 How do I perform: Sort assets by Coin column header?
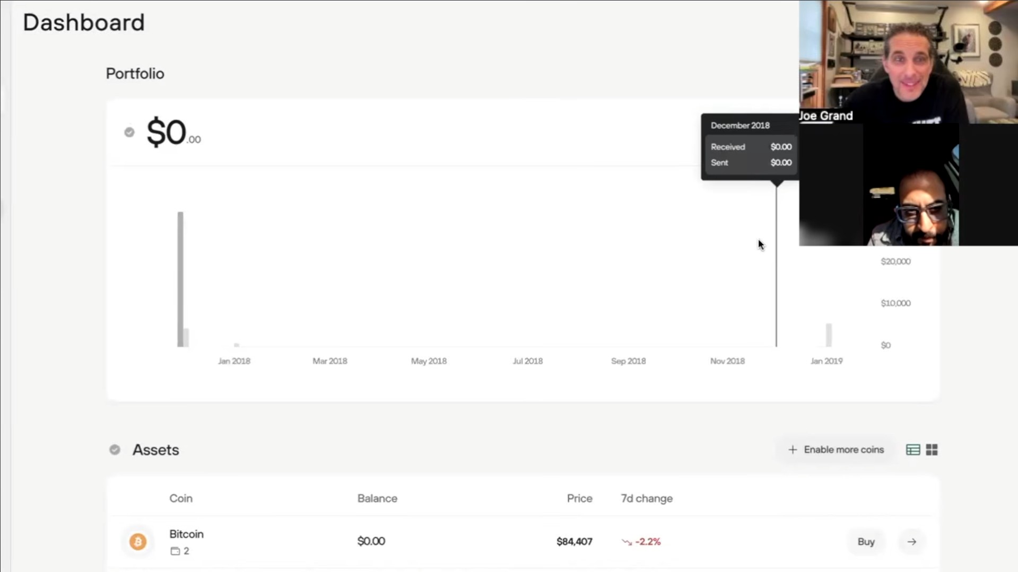(181, 498)
